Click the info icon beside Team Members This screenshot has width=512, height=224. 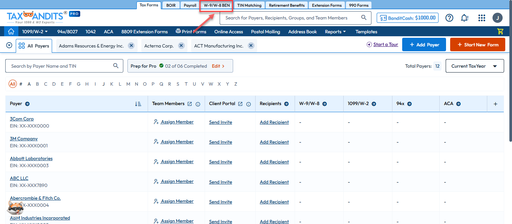198,104
